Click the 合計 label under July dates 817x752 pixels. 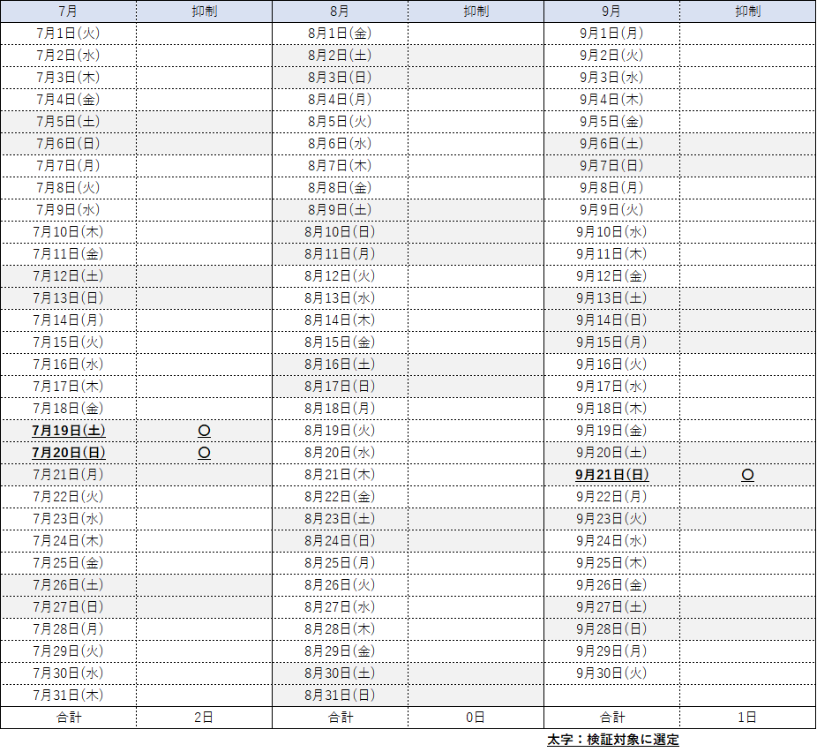point(68,718)
